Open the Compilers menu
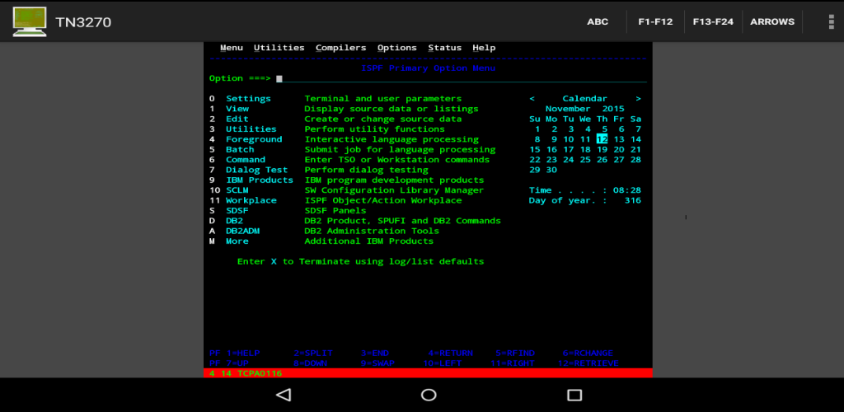844x412 pixels. pos(340,48)
